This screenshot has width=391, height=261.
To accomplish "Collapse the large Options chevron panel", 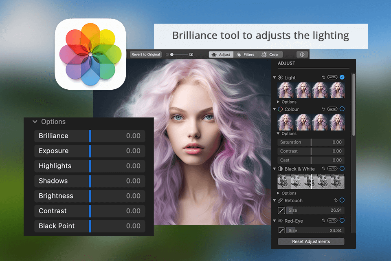I will [x=35, y=122].
